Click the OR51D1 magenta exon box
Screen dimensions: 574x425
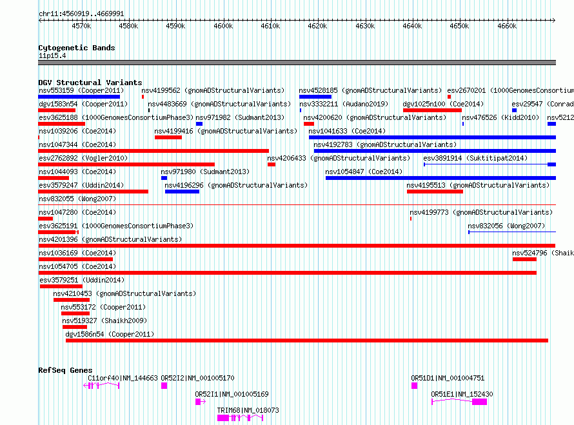(415, 386)
